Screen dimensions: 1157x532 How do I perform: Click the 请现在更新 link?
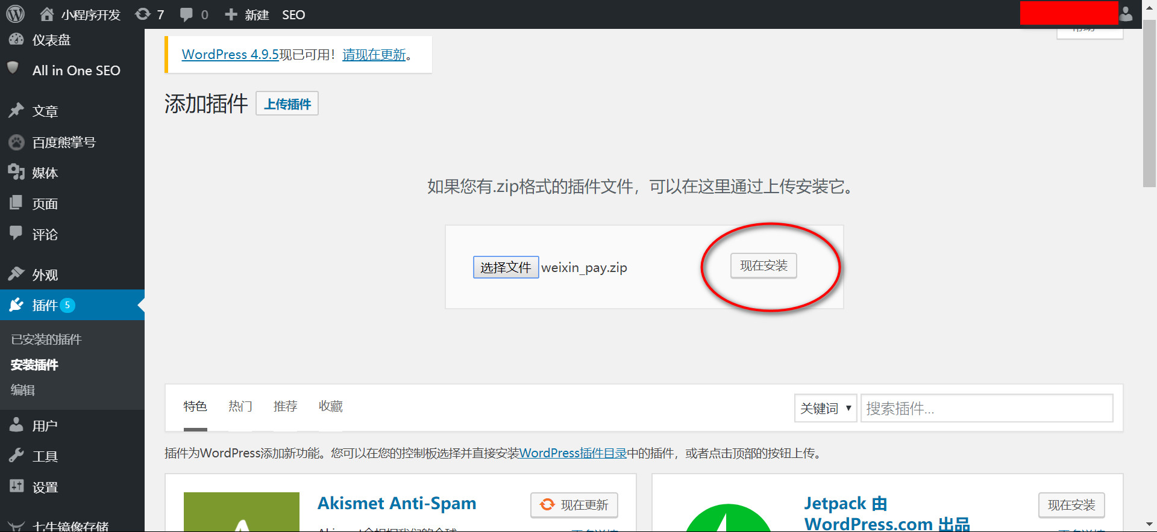tap(374, 54)
